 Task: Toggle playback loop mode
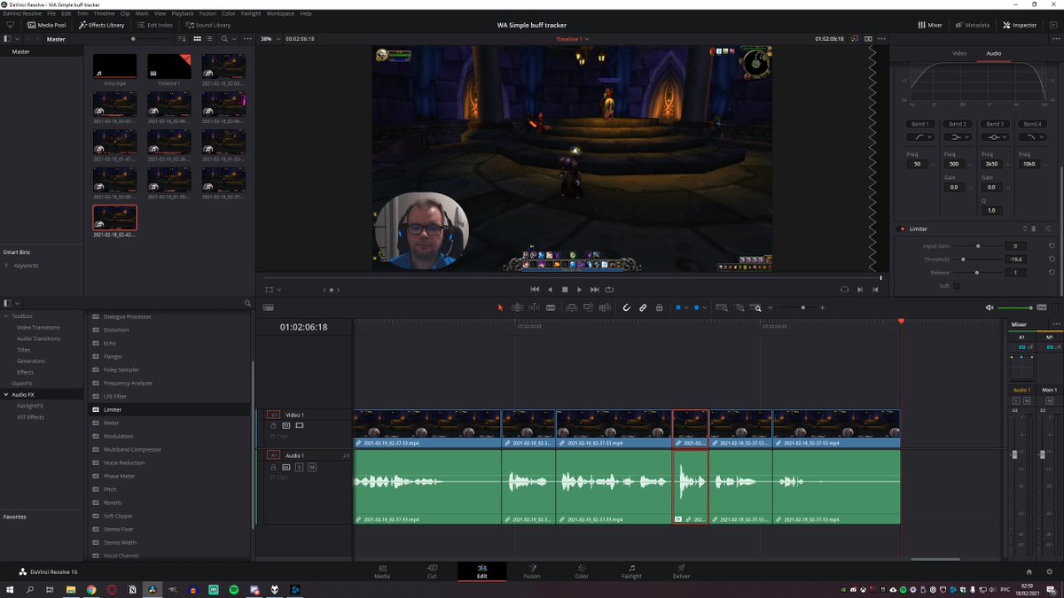tap(610, 290)
